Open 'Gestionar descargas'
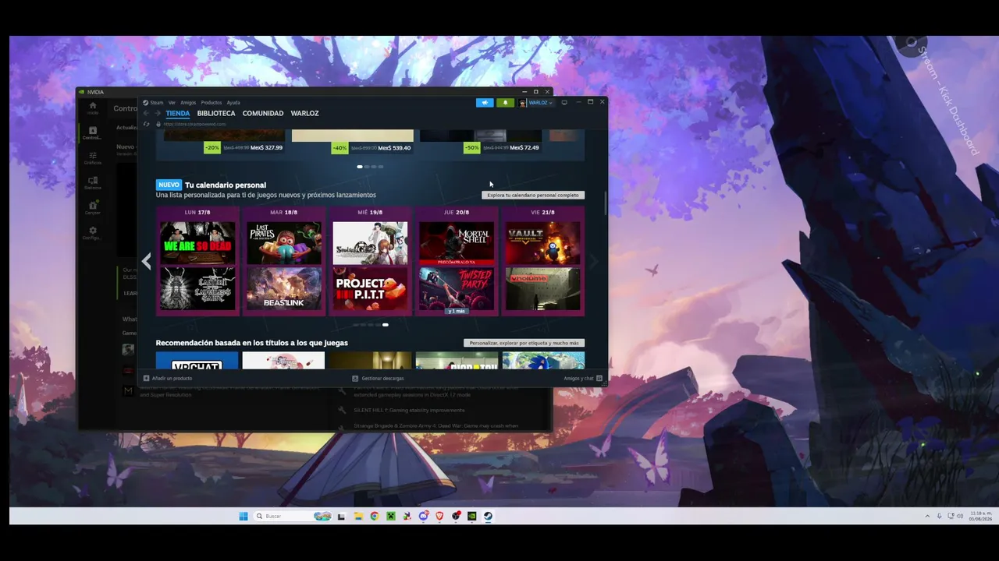Screen dimensions: 999x561 (x=378, y=379)
